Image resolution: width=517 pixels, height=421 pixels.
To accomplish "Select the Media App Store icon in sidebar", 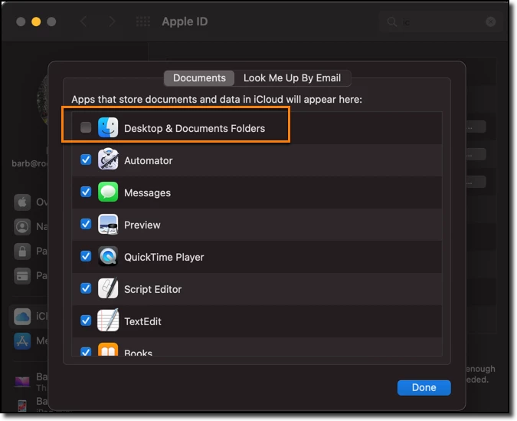I will pyautogui.click(x=22, y=340).
